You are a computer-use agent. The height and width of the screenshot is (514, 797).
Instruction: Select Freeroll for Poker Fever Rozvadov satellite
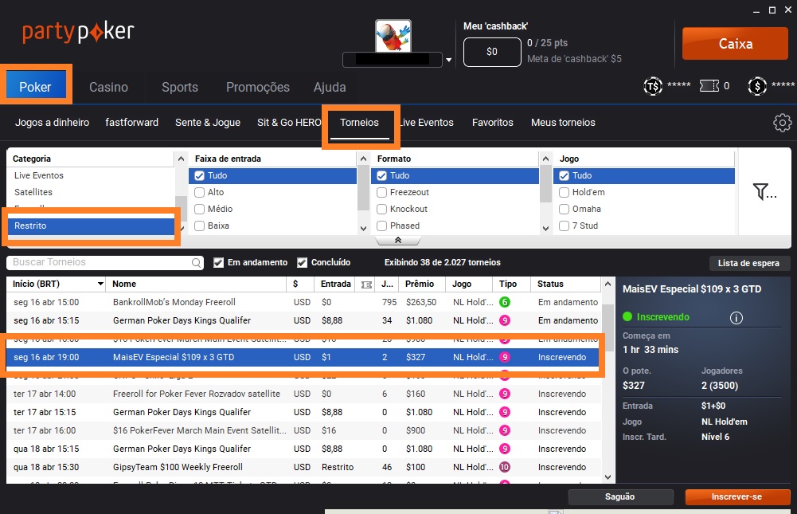[x=303, y=394]
